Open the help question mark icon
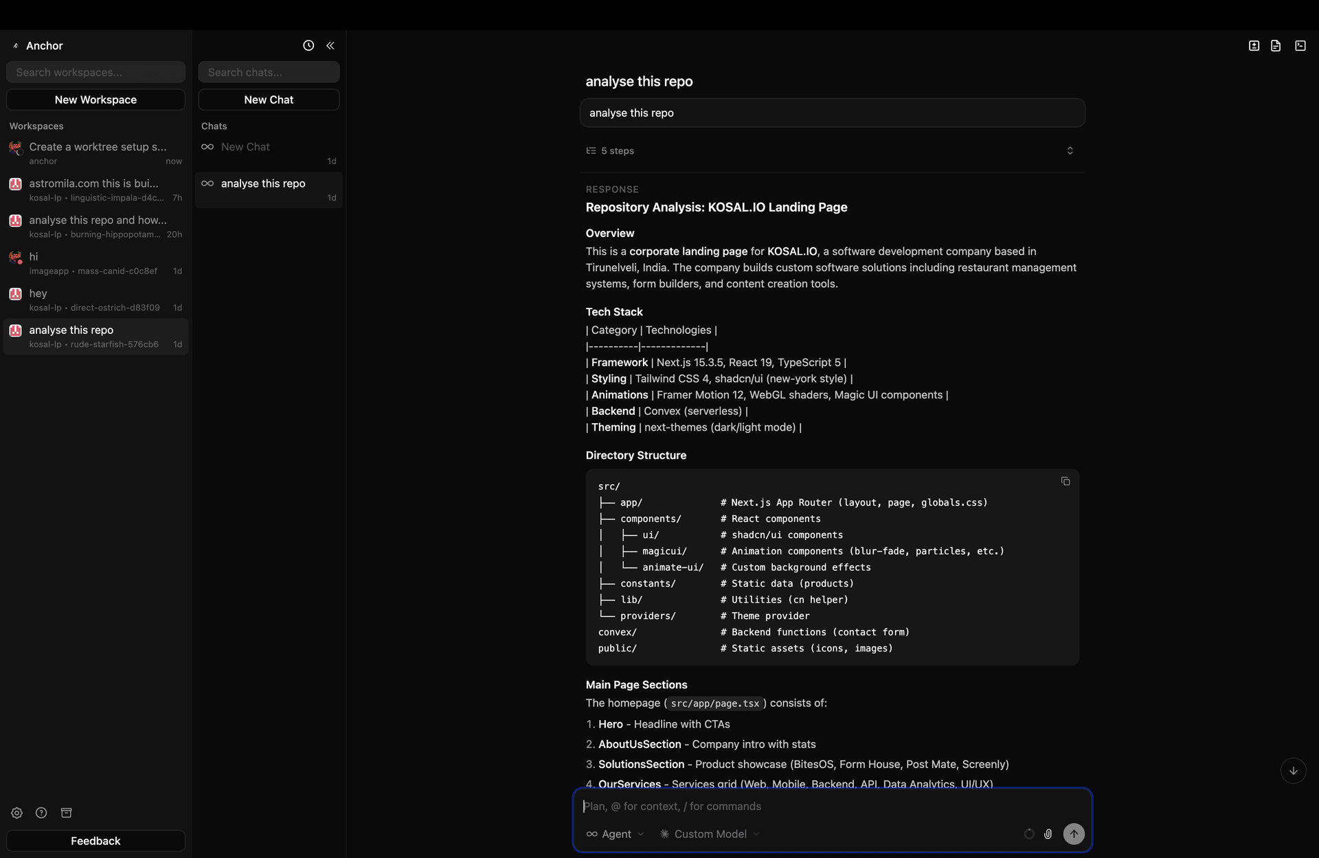 tap(41, 813)
